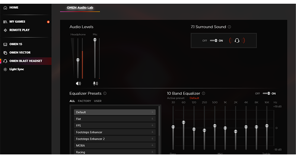Click lock icon on Flat preset
Viewport: 296px width, 160px height.
pyautogui.click(x=152, y=119)
